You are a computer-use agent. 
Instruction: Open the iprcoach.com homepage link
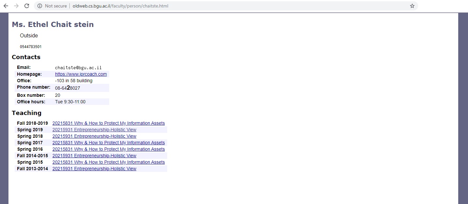point(81,74)
